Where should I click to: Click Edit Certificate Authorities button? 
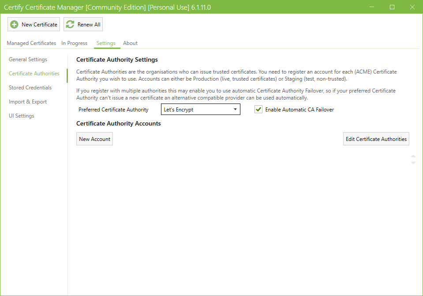coord(376,139)
